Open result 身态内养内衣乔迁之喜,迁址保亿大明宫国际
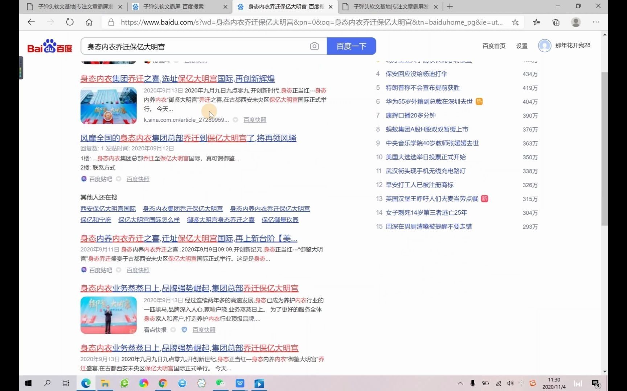Image resolution: width=627 pixels, height=391 pixels. (x=189, y=238)
